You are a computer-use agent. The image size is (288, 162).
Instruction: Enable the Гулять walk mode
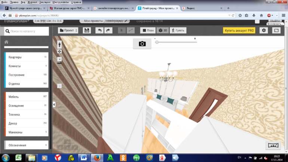[x=178, y=30]
